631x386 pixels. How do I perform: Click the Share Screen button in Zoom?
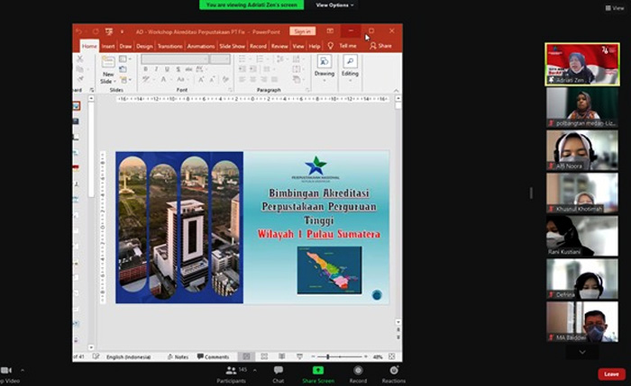(x=318, y=374)
